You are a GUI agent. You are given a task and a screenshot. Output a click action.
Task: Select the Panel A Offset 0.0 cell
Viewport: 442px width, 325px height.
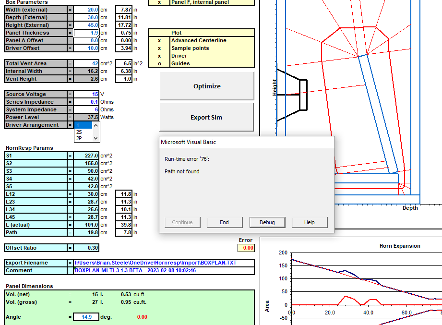click(x=86, y=41)
